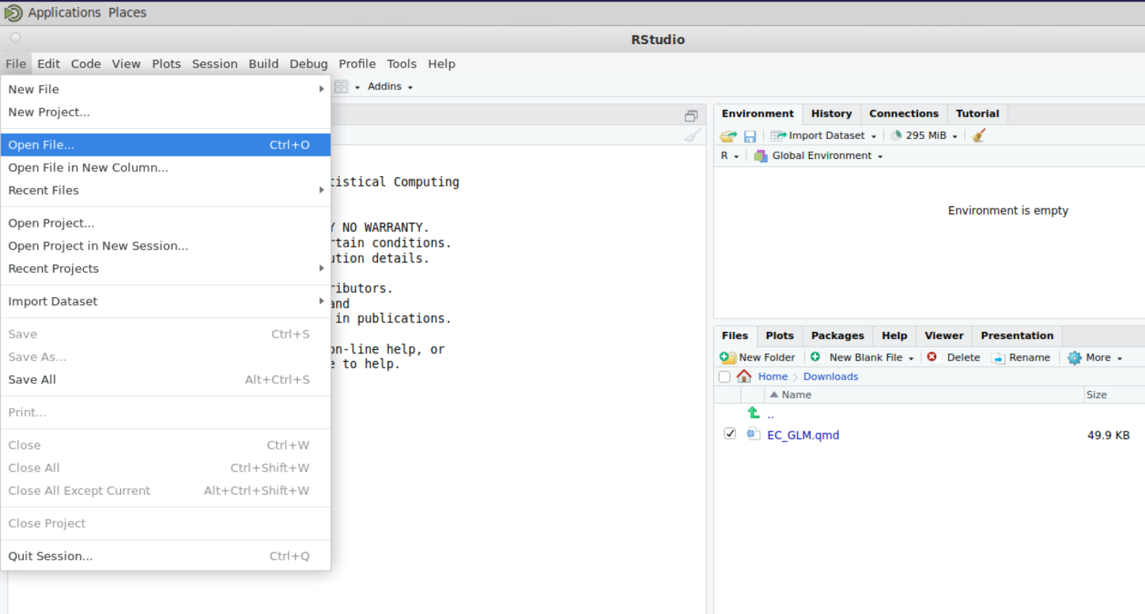Click the New Folder button
Screen dimensions: 1145x614
[x=758, y=358]
